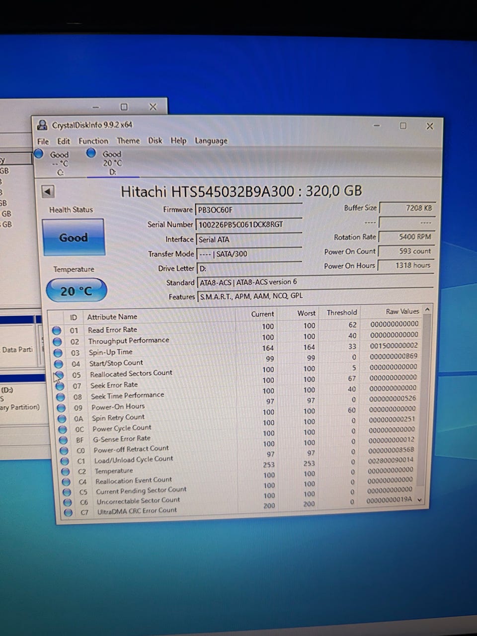This screenshot has width=477, height=636.
Task: Open the Function menu
Action: pyautogui.click(x=93, y=141)
